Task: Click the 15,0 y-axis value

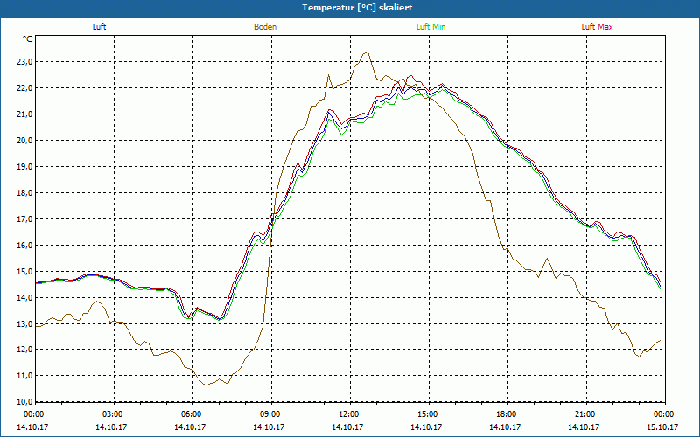Action: pyautogui.click(x=24, y=272)
